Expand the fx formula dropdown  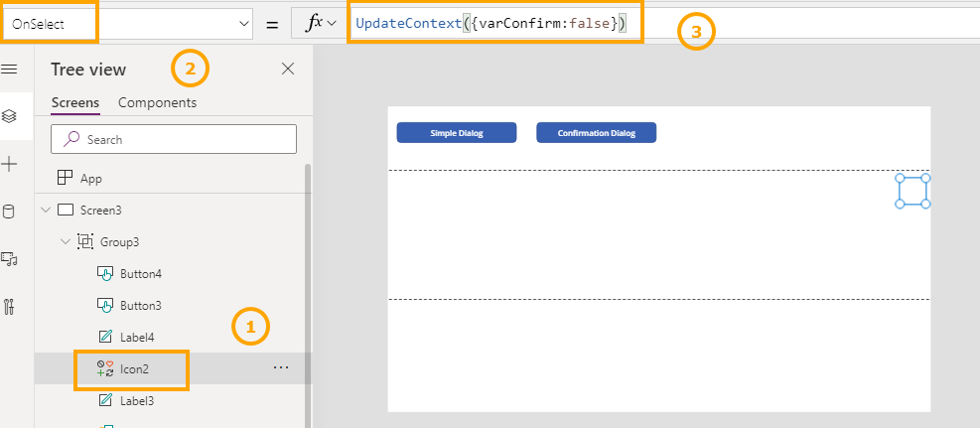click(x=320, y=23)
